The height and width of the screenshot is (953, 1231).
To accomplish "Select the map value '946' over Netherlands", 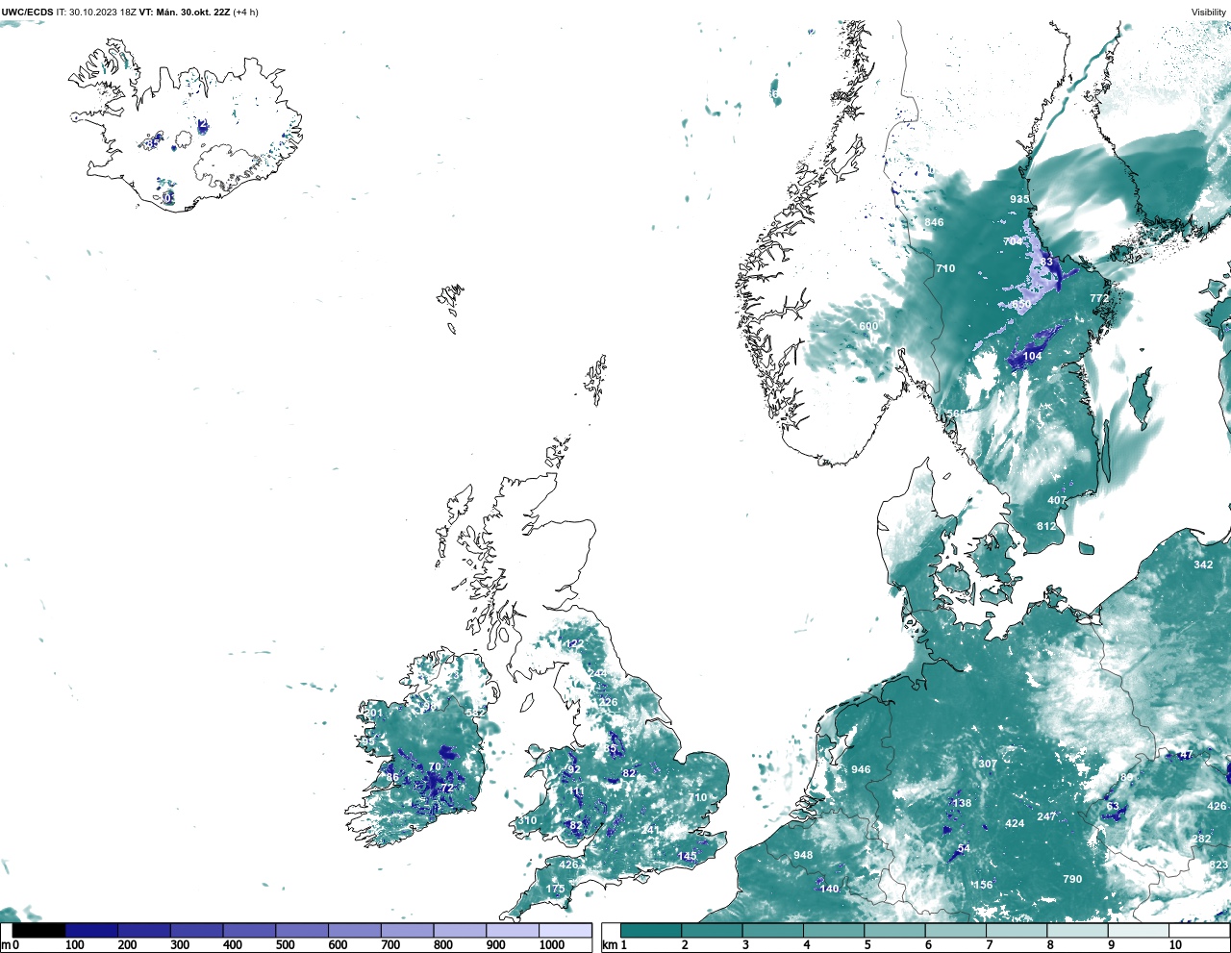I will [x=861, y=769].
